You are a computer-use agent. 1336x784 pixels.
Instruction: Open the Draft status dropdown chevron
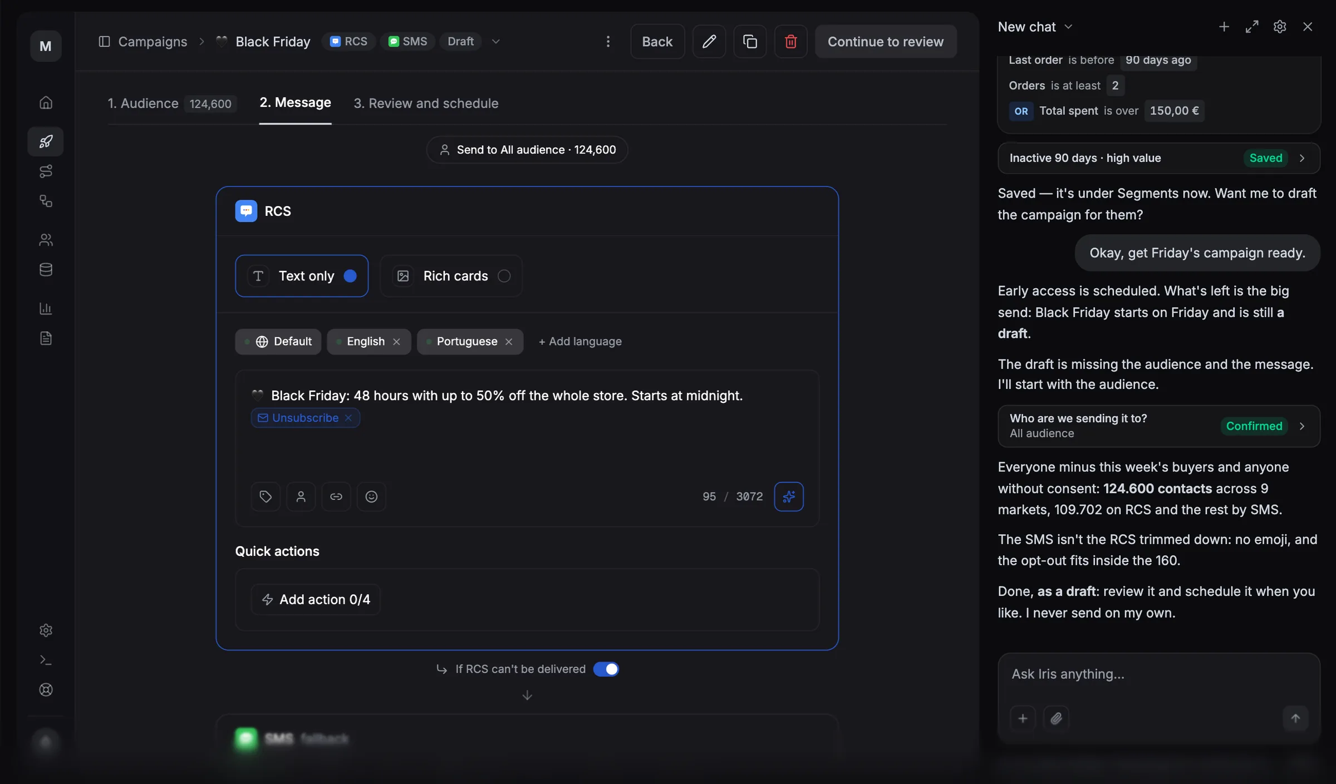[x=495, y=42]
